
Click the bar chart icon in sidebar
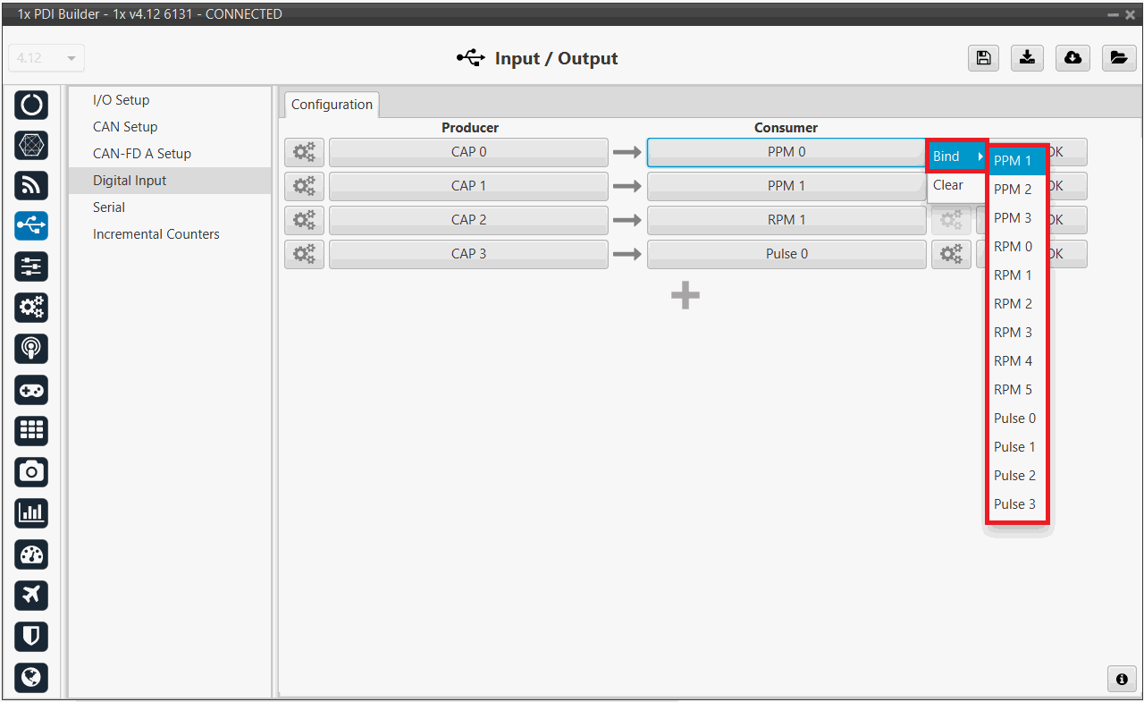pyautogui.click(x=31, y=512)
